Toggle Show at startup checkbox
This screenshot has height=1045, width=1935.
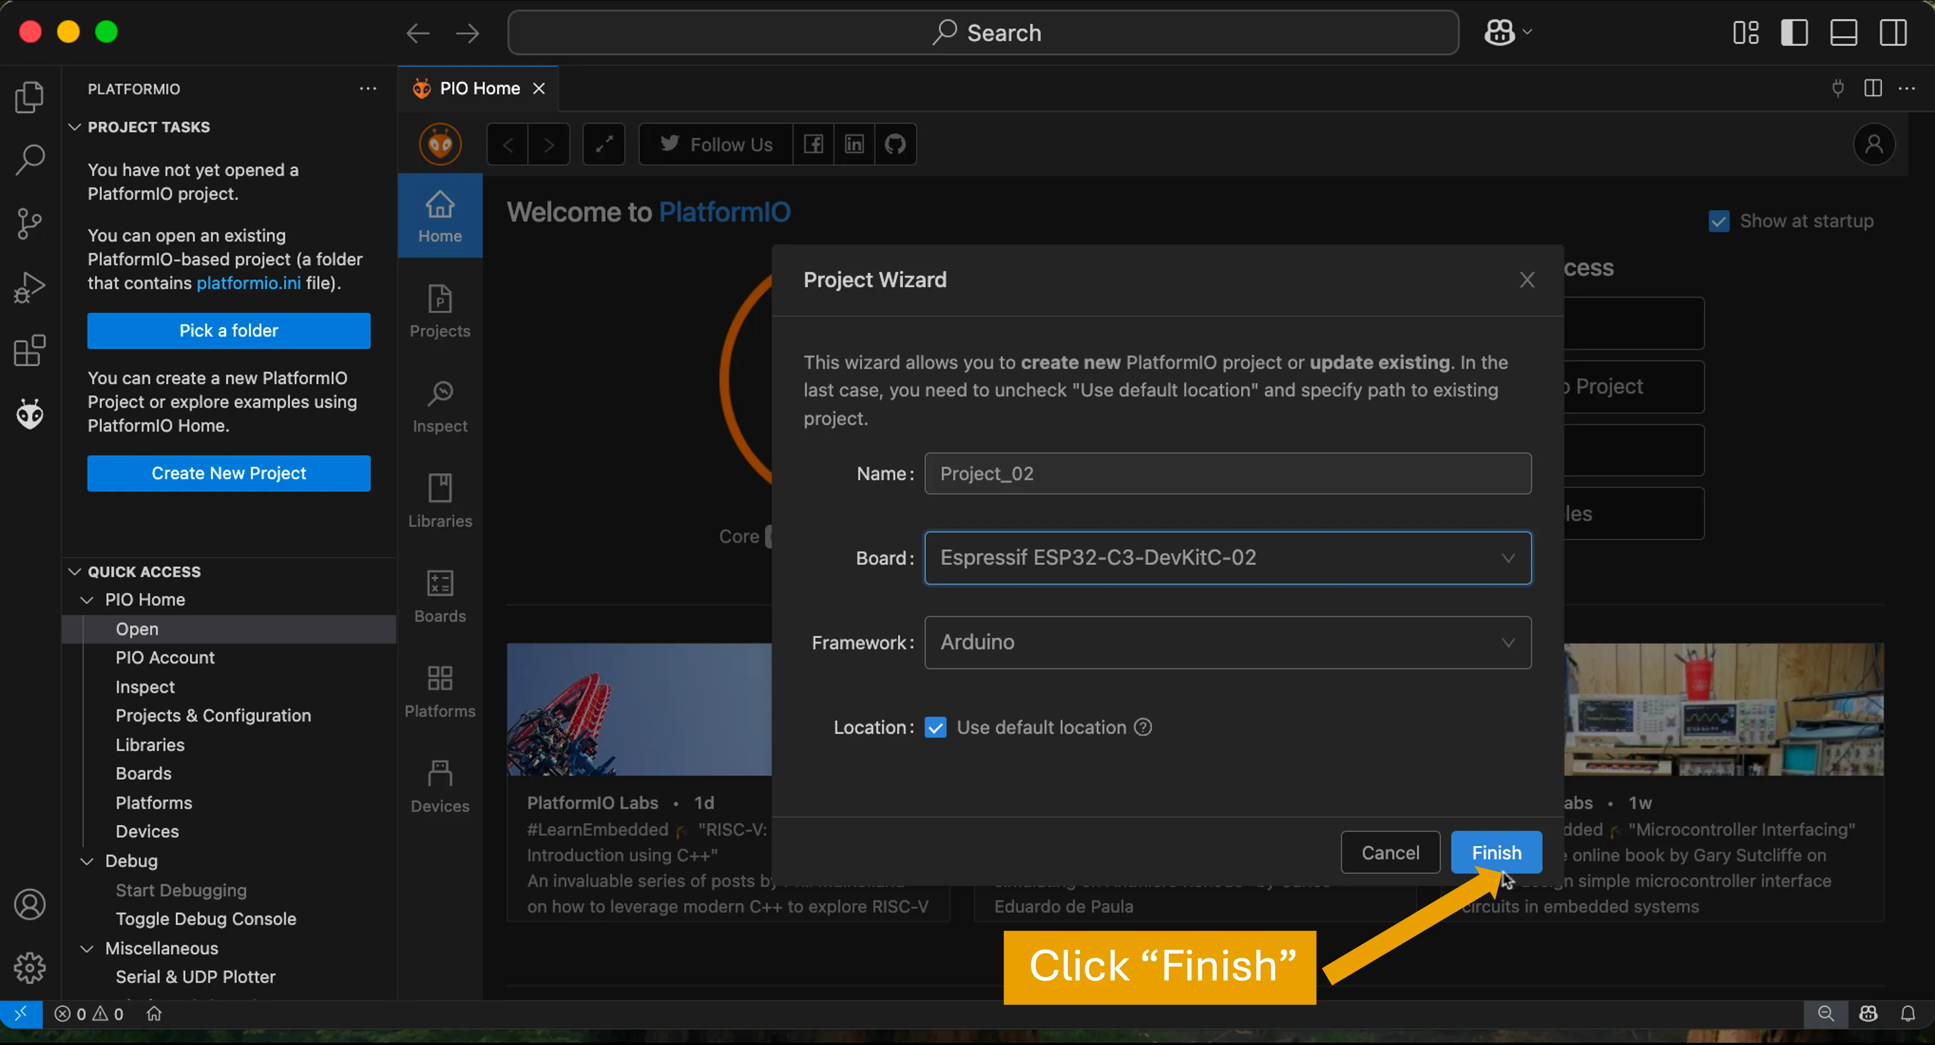point(1719,221)
